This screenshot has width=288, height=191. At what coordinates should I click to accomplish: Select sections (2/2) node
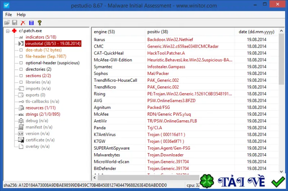tap(38, 76)
